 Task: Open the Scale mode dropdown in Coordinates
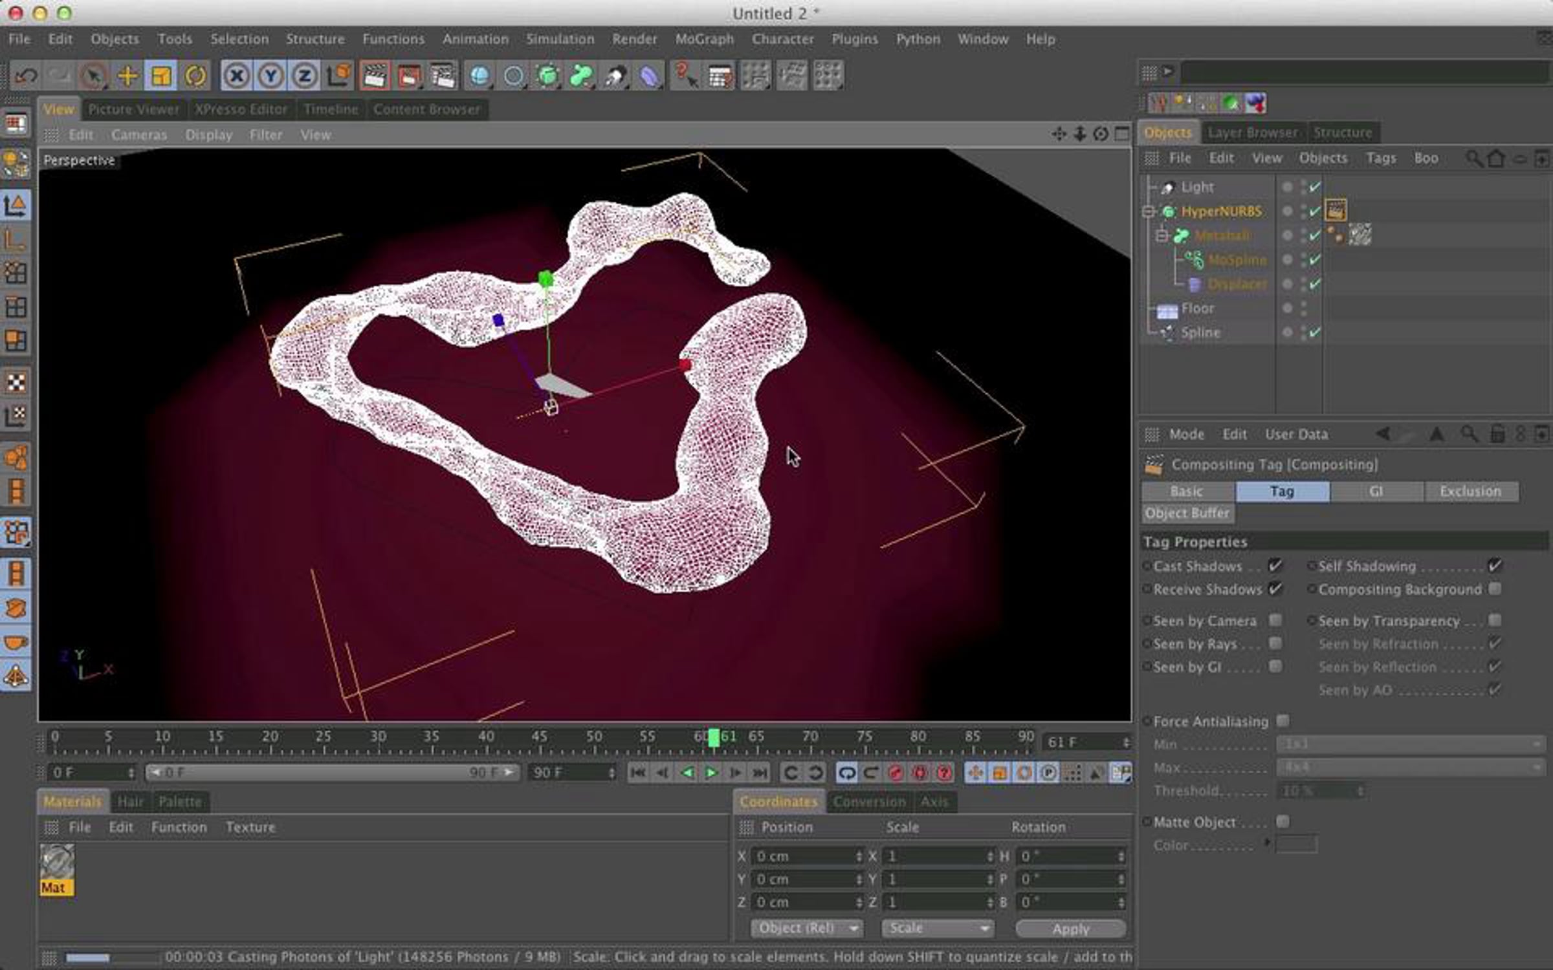coord(938,929)
